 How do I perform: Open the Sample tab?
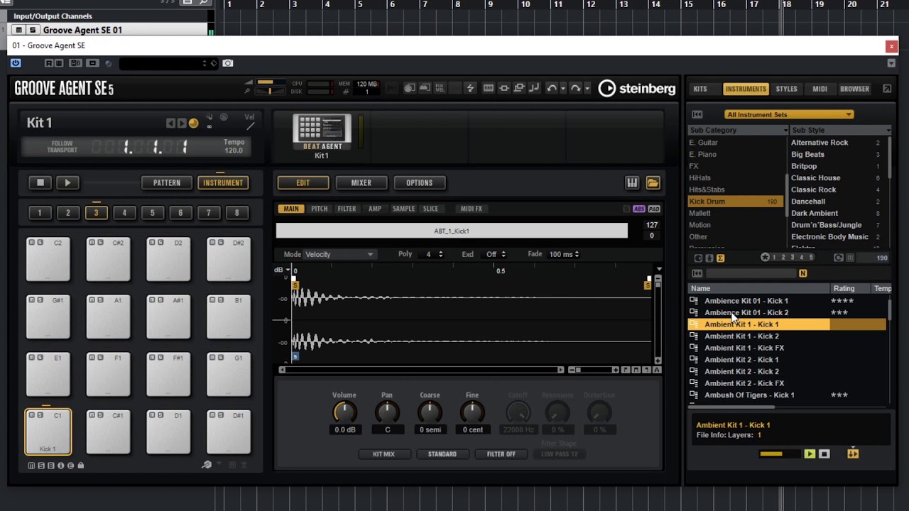(403, 209)
